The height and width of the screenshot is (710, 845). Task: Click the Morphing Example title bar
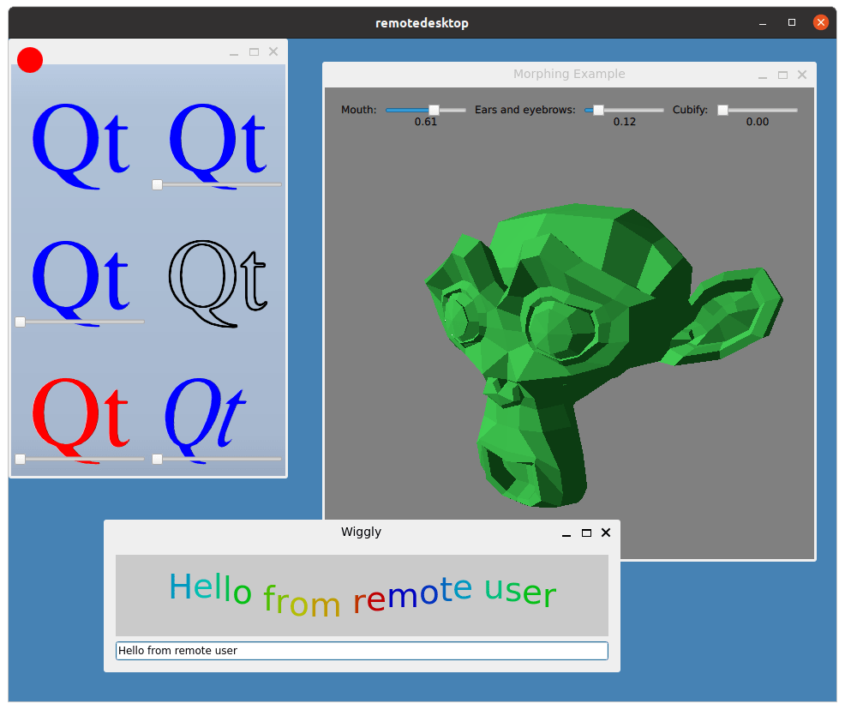[569, 75]
